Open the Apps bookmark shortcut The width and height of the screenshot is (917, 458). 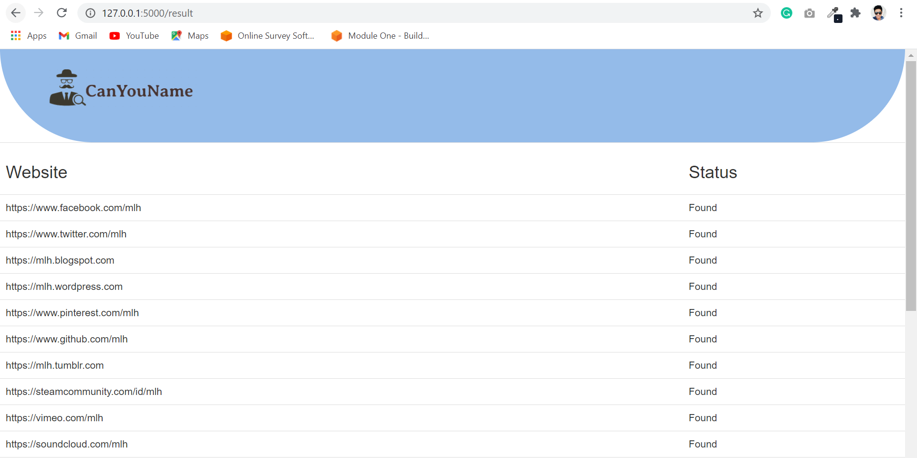pos(29,36)
